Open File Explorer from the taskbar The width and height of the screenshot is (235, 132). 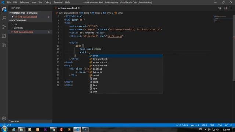(21, 129)
